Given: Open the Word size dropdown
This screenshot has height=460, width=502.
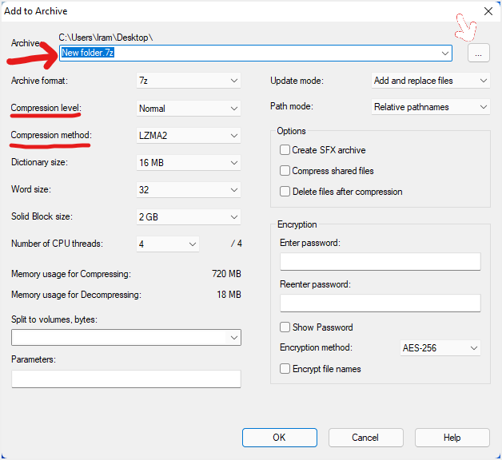Looking at the screenshot, I should [189, 190].
